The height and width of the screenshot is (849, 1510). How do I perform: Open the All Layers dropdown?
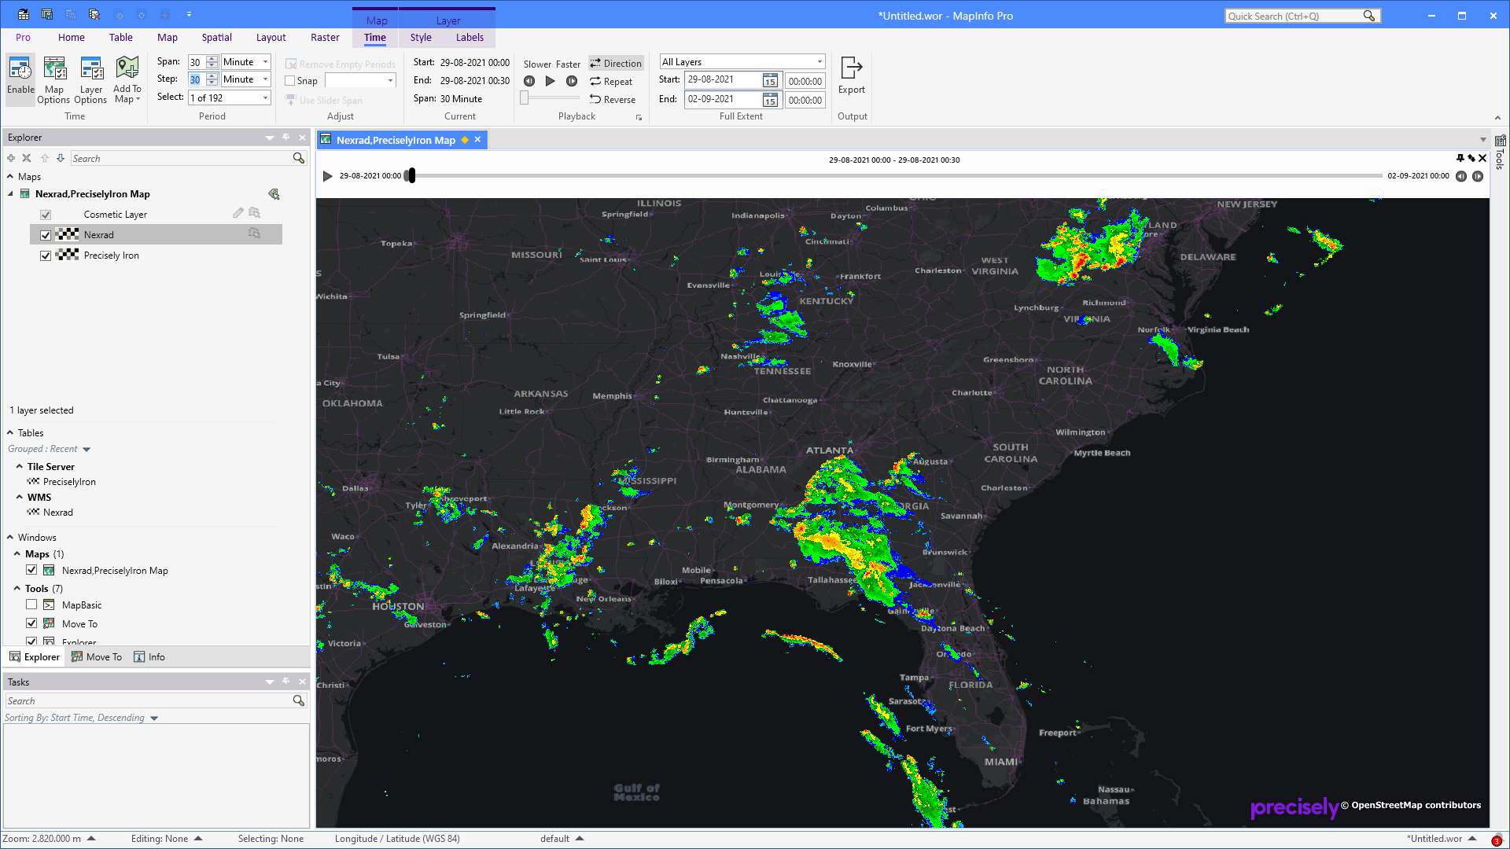(x=820, y=61)
